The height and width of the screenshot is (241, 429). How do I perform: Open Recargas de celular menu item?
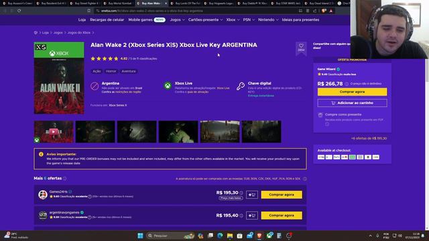tap(107, 19)
